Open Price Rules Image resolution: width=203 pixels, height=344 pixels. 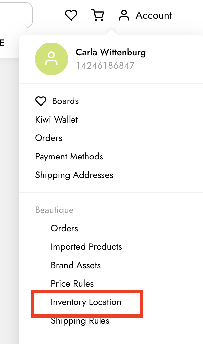[x=72, y=284]
